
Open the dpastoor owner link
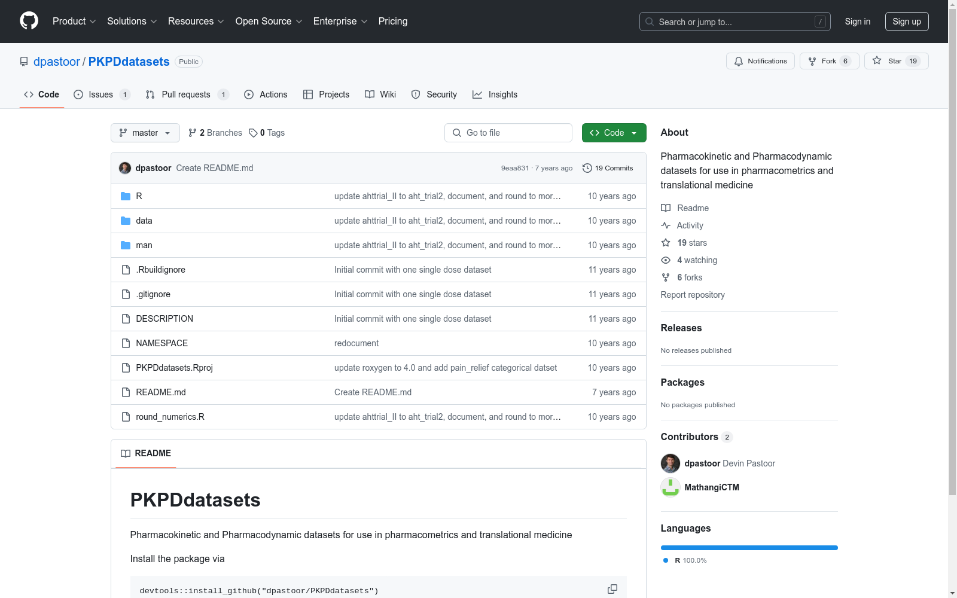click(57, 62)
